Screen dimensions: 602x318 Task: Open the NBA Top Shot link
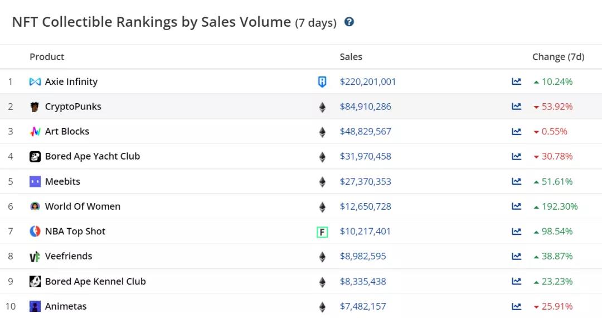[x=75, y=232]
